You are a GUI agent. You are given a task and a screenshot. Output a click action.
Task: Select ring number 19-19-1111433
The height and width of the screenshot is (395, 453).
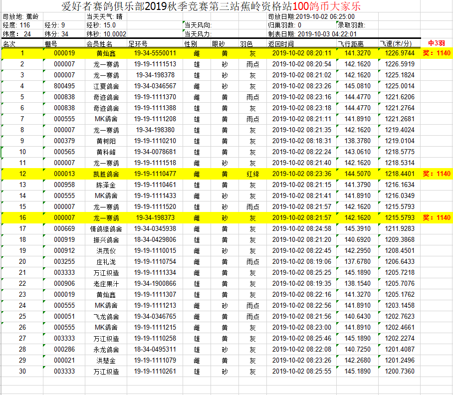pos(155,196)
